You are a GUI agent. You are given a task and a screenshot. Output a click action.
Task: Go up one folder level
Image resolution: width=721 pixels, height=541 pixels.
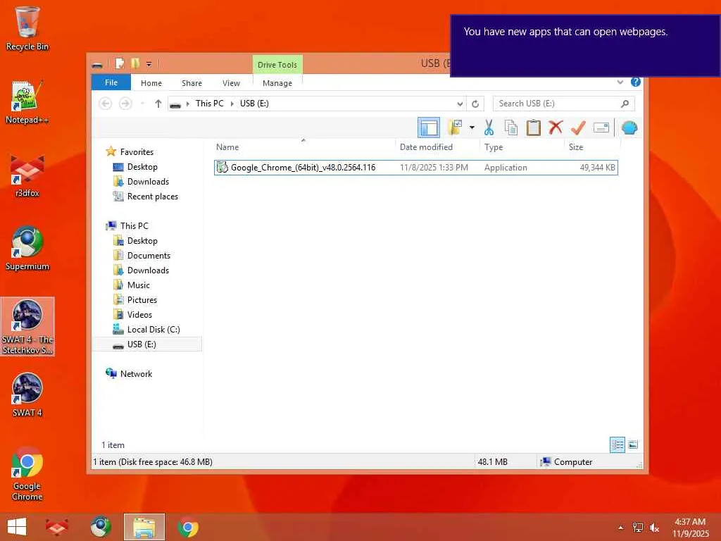[x=158, y=104]
